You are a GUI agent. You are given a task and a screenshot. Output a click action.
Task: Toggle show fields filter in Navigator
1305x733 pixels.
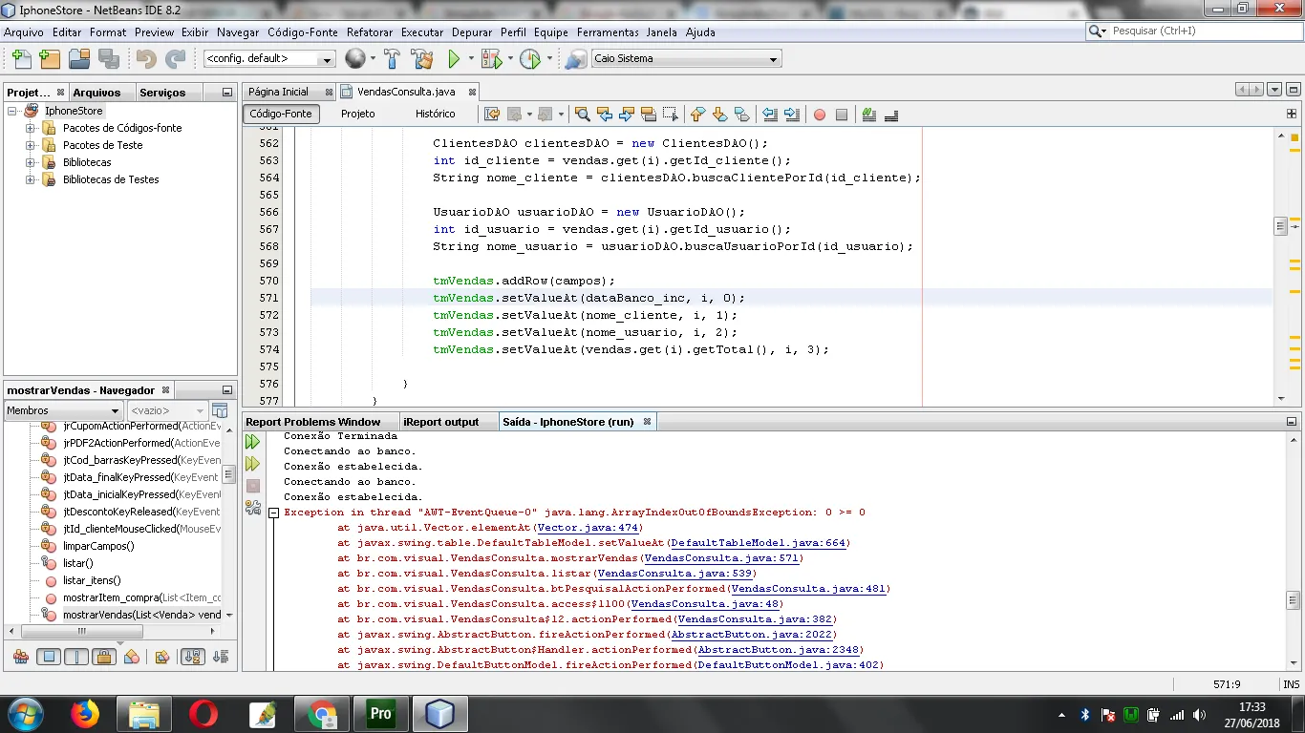(49, 657)
